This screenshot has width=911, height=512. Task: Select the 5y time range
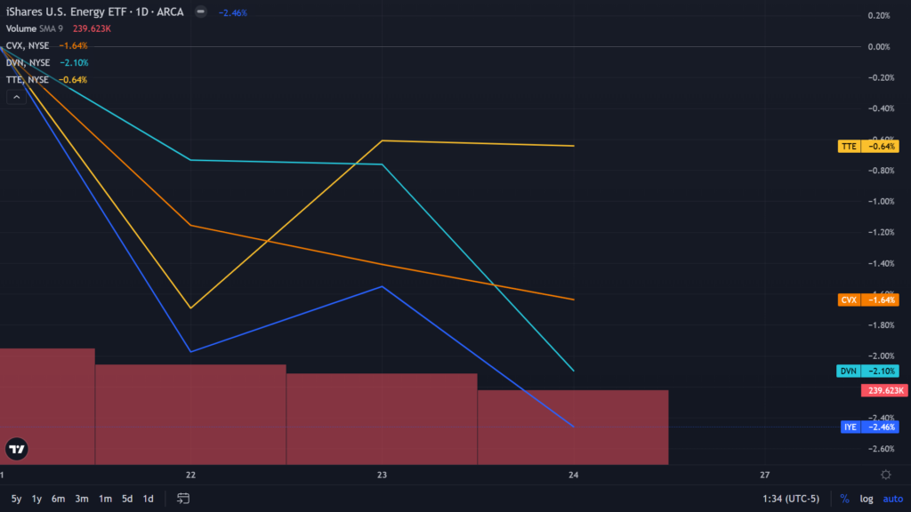point(17,499)
